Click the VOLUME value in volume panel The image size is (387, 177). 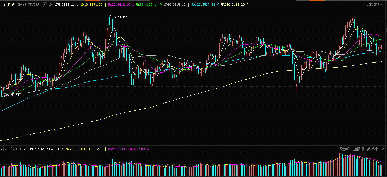coord(42,149)
